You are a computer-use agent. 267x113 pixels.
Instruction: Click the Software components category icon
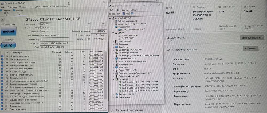click(116, 21)
